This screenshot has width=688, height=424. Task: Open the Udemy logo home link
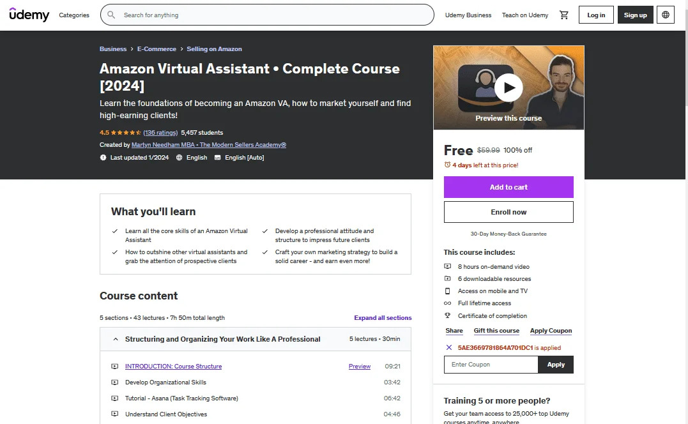click(29, 15)
